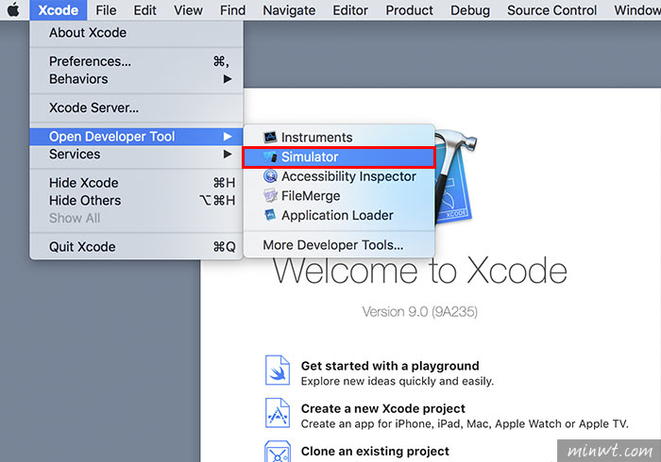Open the View menu
Screen dimensions: 661x462
(188, 10)
